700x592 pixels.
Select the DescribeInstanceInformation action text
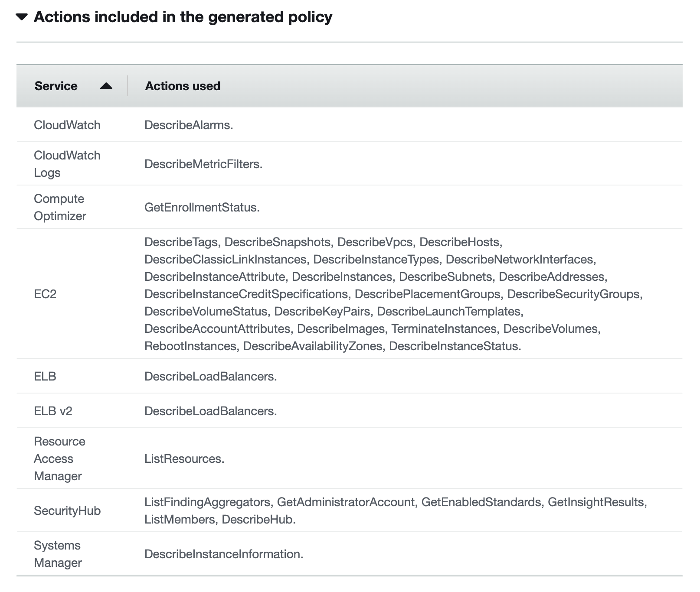tap(224, 554)
